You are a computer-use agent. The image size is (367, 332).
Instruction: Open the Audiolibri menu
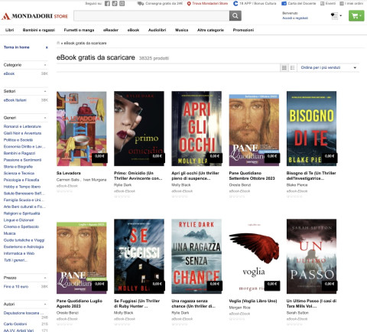pyautogui.click(x=158, y=30)
